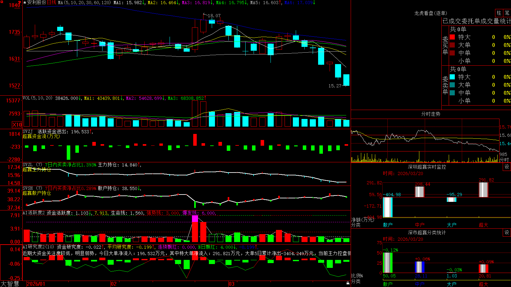The height and width of the screenshot is (287, 511).
Task: Click the AI研究度2(10) indicator name
Action: tap(38, 247)
